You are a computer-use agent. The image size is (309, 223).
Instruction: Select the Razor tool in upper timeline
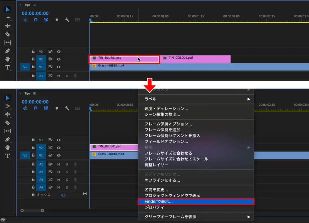point(8,34)
